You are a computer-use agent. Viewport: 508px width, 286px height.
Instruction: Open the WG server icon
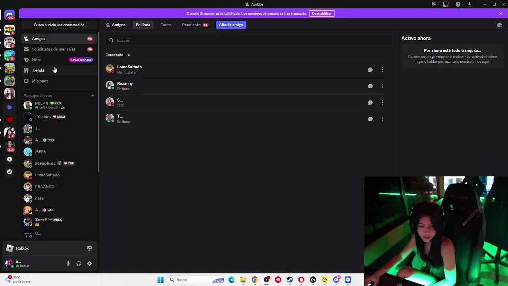(x=10, y=29)
